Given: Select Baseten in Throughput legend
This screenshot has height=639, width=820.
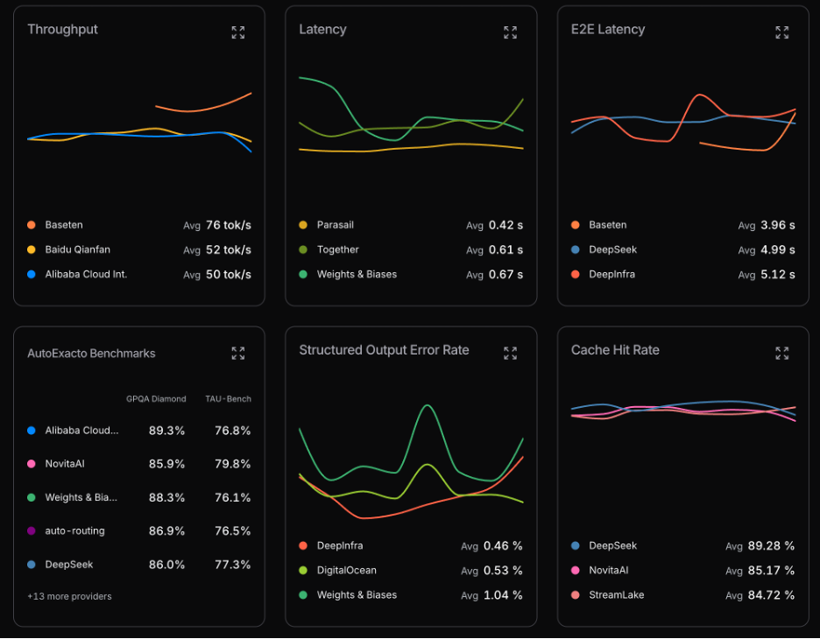Looking at the screenshot, I should 64,225.
